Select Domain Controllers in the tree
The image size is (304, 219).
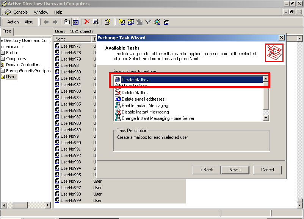23,65
